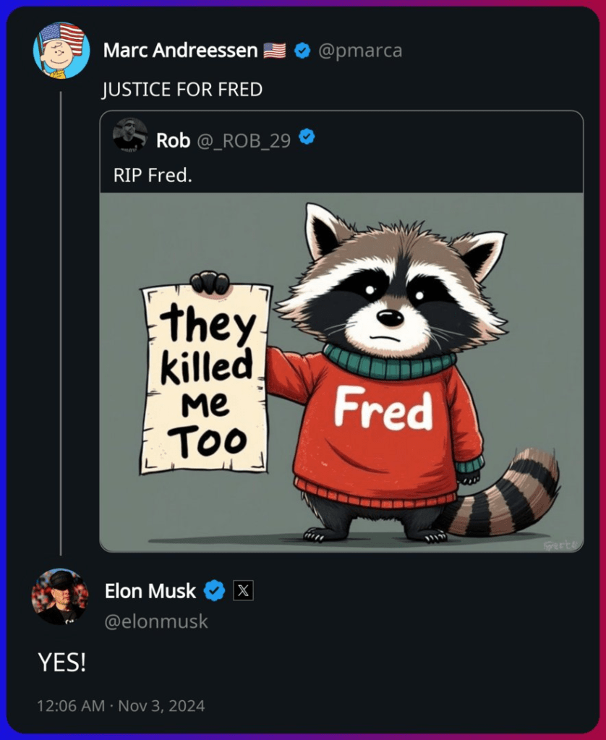This screenshot has width=606, height=740.
Task: Open the @pmarca handle link
Action: 359,51
